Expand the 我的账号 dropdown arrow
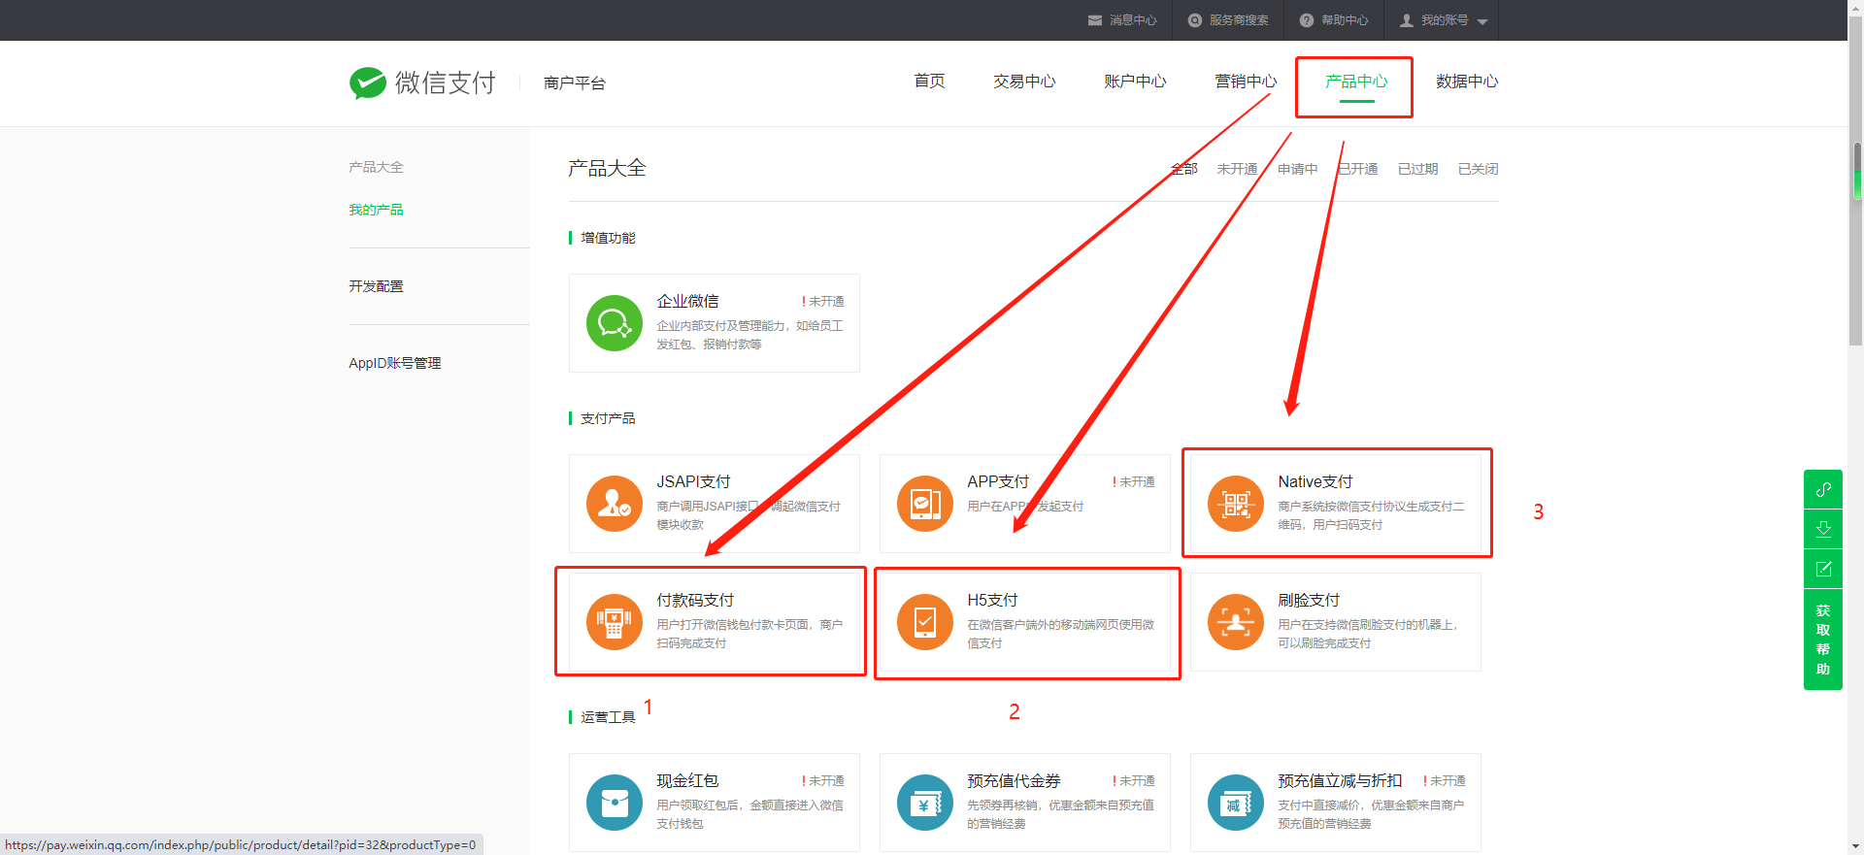 (x=1482, y=21)
